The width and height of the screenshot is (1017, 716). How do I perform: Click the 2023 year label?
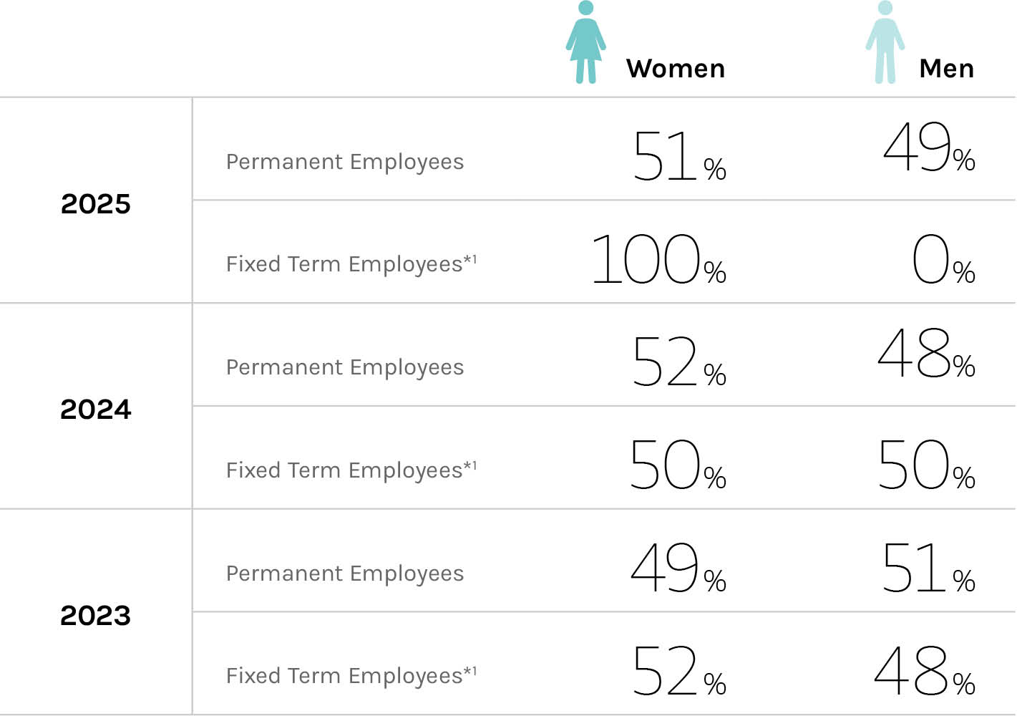(96, 616)
